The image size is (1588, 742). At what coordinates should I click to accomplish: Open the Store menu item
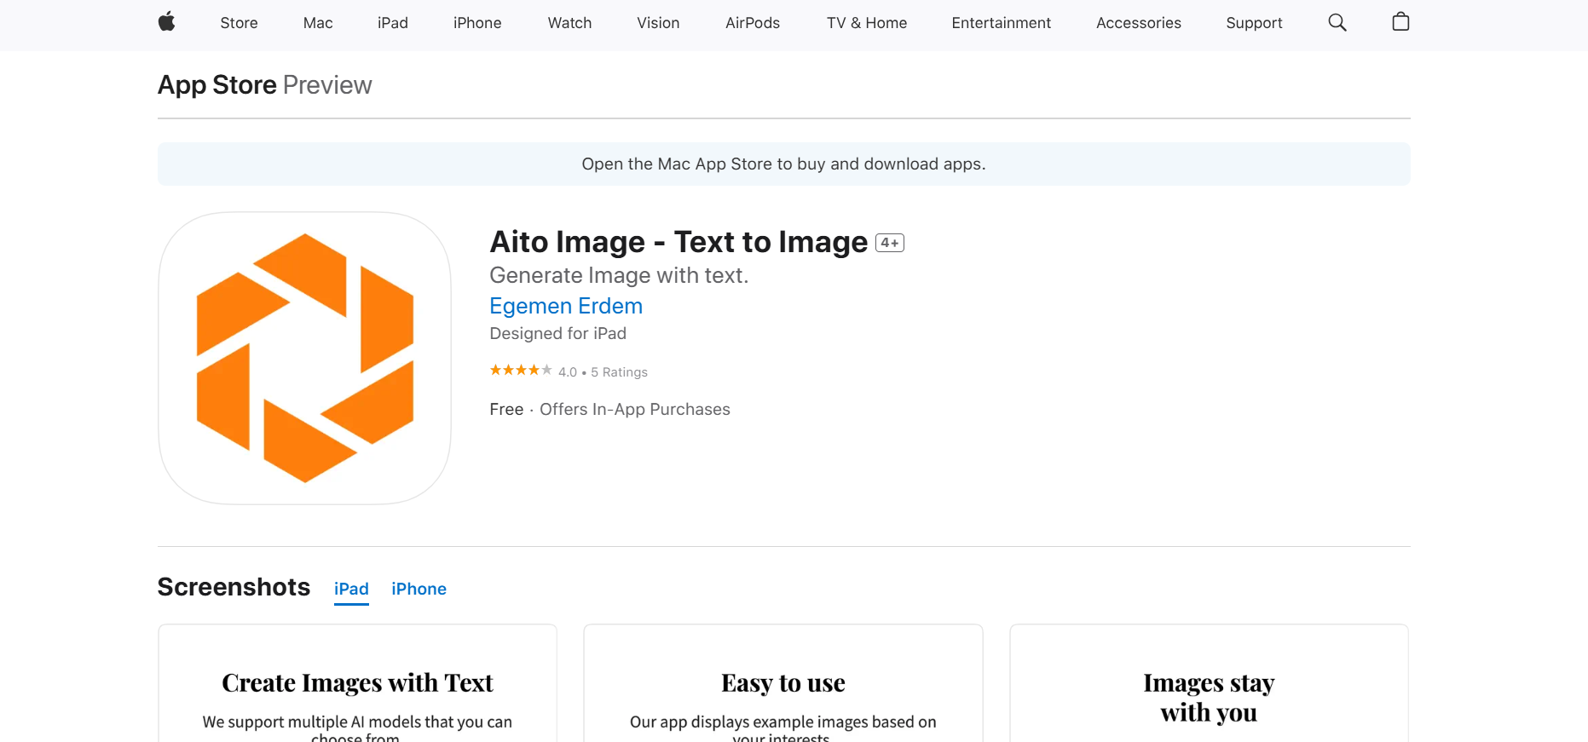[239, 23]
